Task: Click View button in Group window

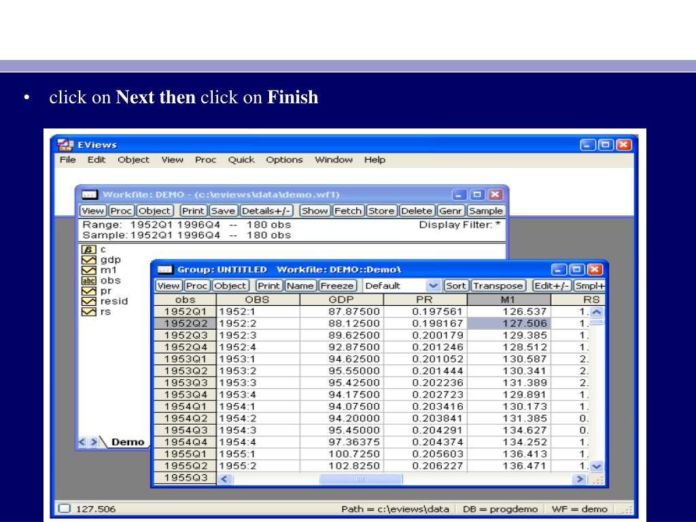Action: (169, 286)
